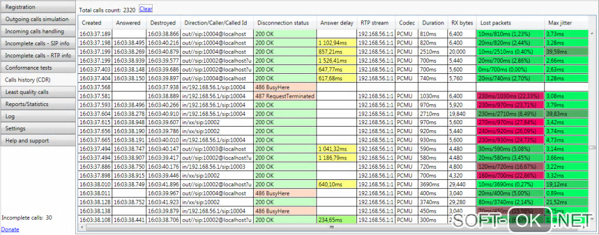Viewport: 599px width, 235px height.
Task: Click the RTP stream column header
Action: (x=376, y=23)
